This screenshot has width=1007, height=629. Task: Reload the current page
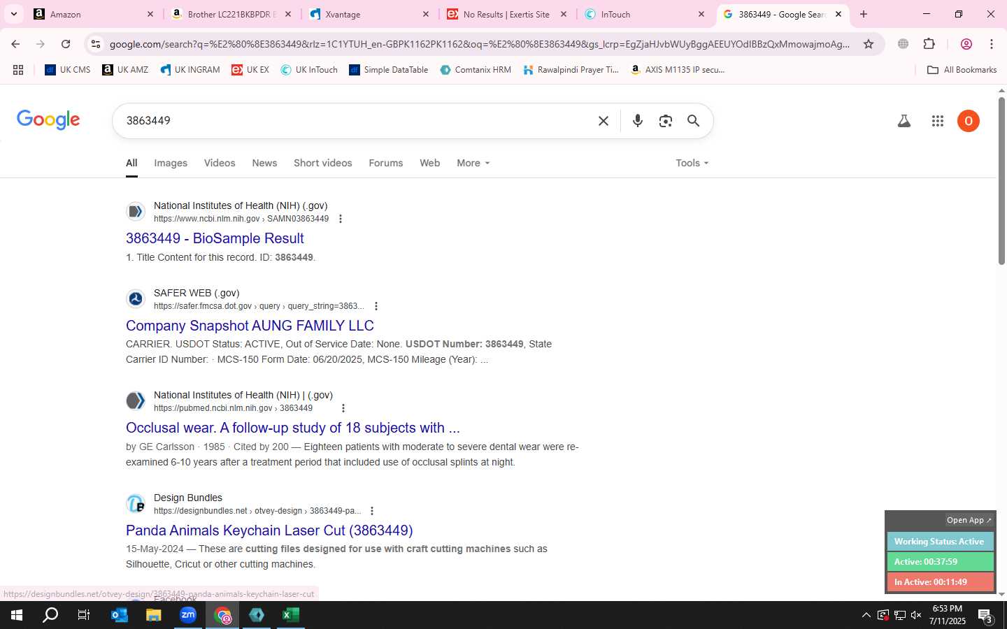[66, 44]
